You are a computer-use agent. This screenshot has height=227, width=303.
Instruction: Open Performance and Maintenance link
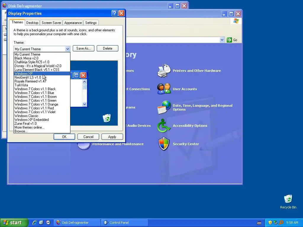click(x=118, y=144)
